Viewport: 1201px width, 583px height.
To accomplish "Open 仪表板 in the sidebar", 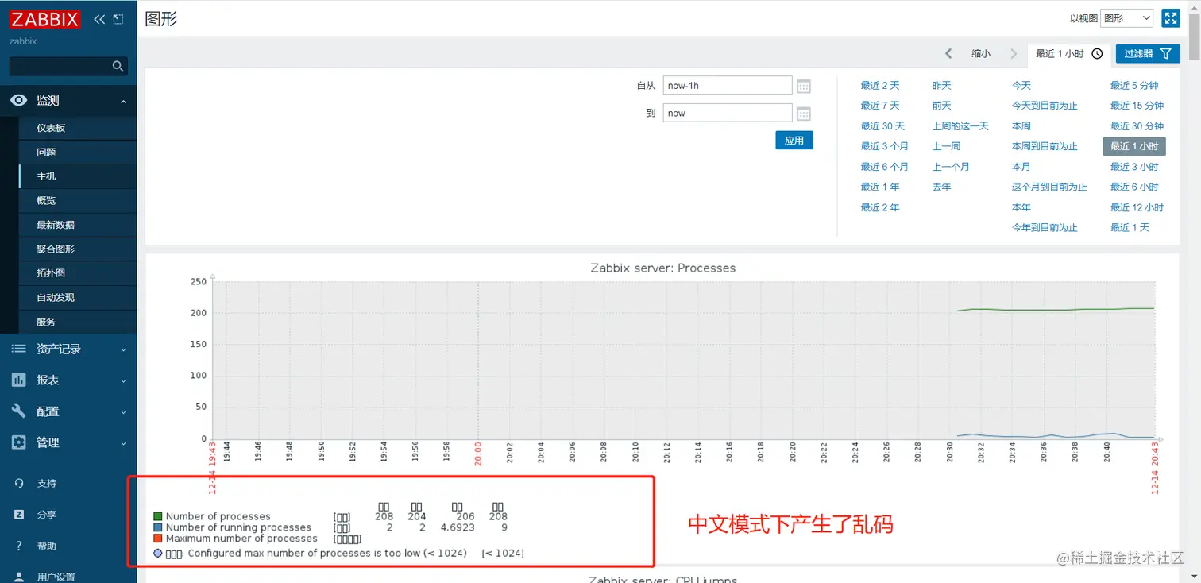I will (x=51, y=128).
